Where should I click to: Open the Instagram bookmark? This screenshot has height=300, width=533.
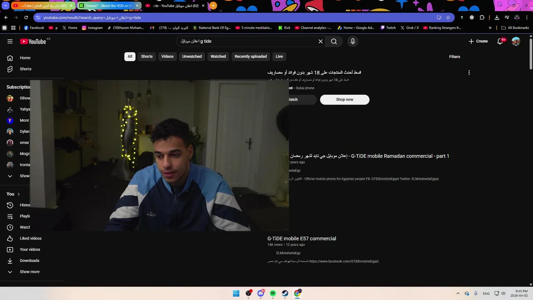(92, 28)
